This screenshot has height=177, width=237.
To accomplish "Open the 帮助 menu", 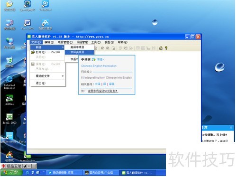I will (122, 42).
